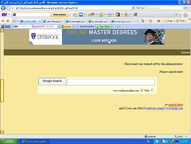Click the WEB SEARCH button
This screenshot has height=144, width=191.
click(59, 15)
